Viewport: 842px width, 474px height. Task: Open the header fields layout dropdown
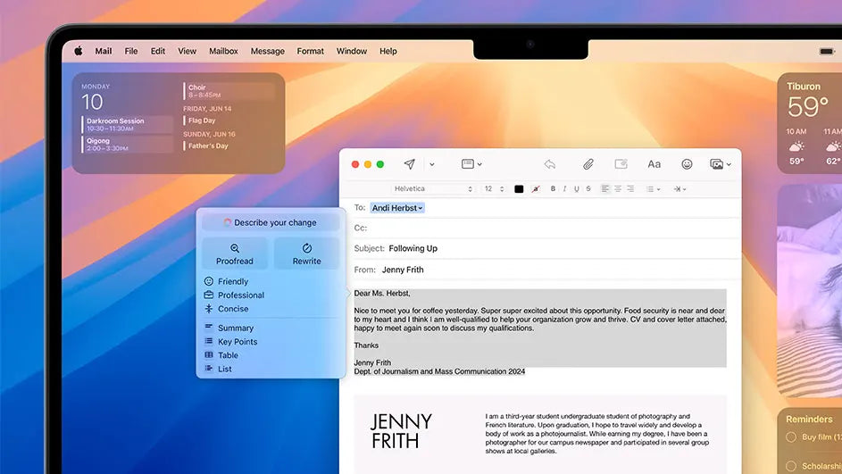(x=471, y=164)
